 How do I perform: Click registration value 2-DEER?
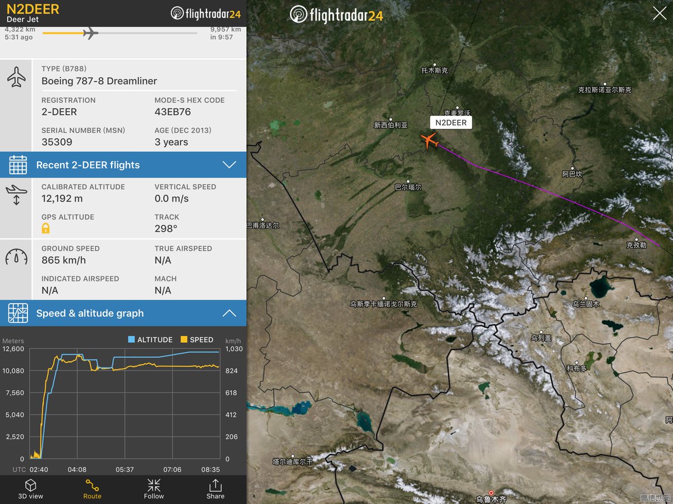point(59,112)
